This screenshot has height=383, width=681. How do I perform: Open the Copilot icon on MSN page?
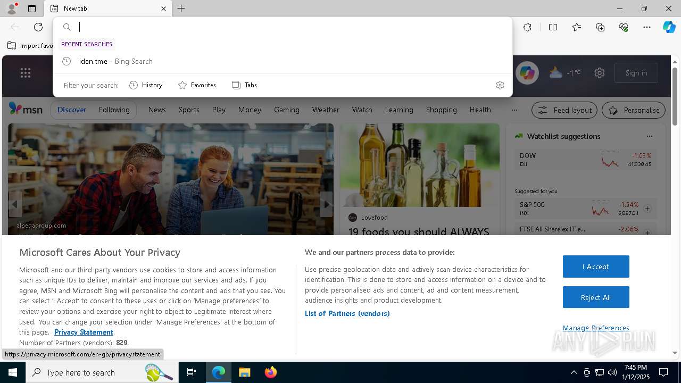click(x=527, y=73)
